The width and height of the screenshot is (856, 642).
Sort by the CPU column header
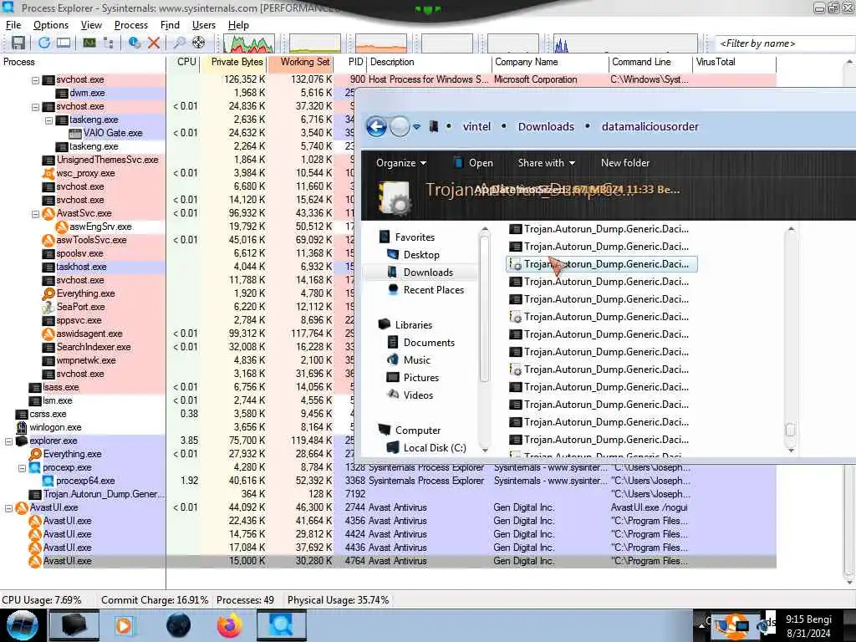(186, 62)
